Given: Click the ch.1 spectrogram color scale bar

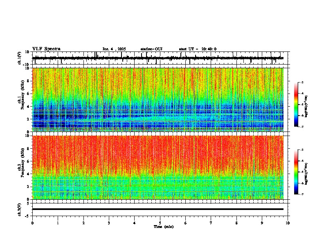Looking at the screenshot, I should (296, 105).
